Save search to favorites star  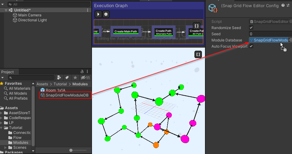pos(75,78)
